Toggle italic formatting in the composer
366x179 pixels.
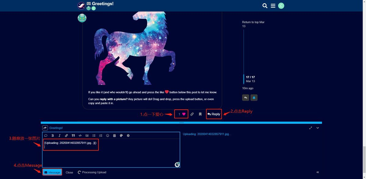click(59, 136)
